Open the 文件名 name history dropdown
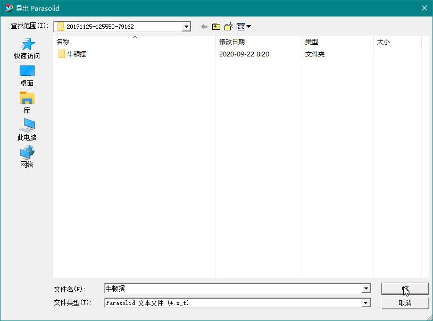 pos(367,289)
